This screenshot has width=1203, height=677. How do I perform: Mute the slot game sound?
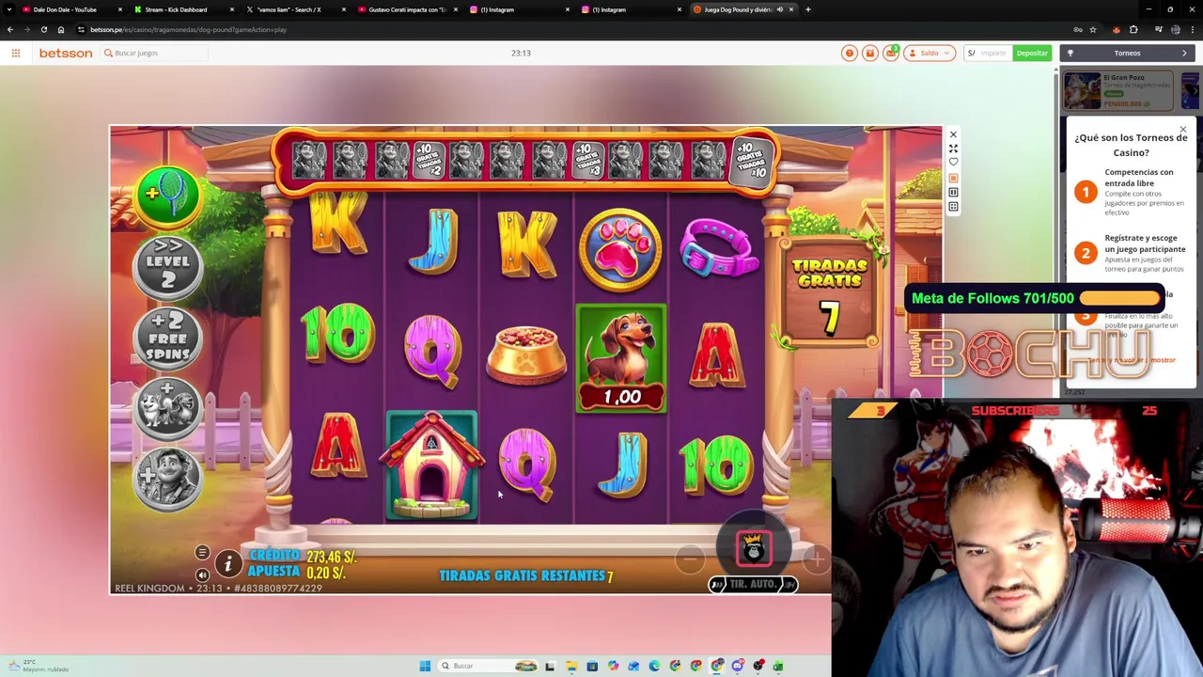tap(202, 575)
